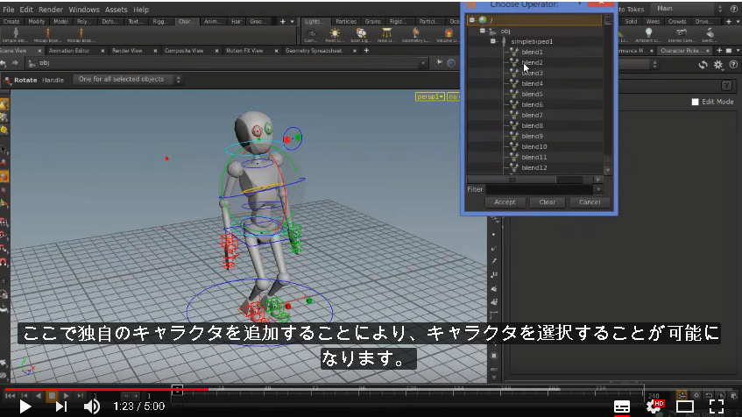Click the Cancel button in dialog
Viewport: 742px width, 417px height.
pyautogui.click(x=590, y=202)
